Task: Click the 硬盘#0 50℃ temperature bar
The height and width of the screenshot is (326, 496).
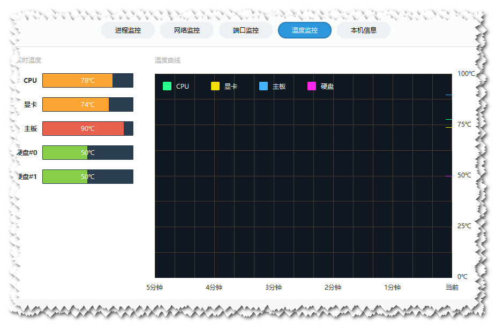Action: (x=88, y=152)
